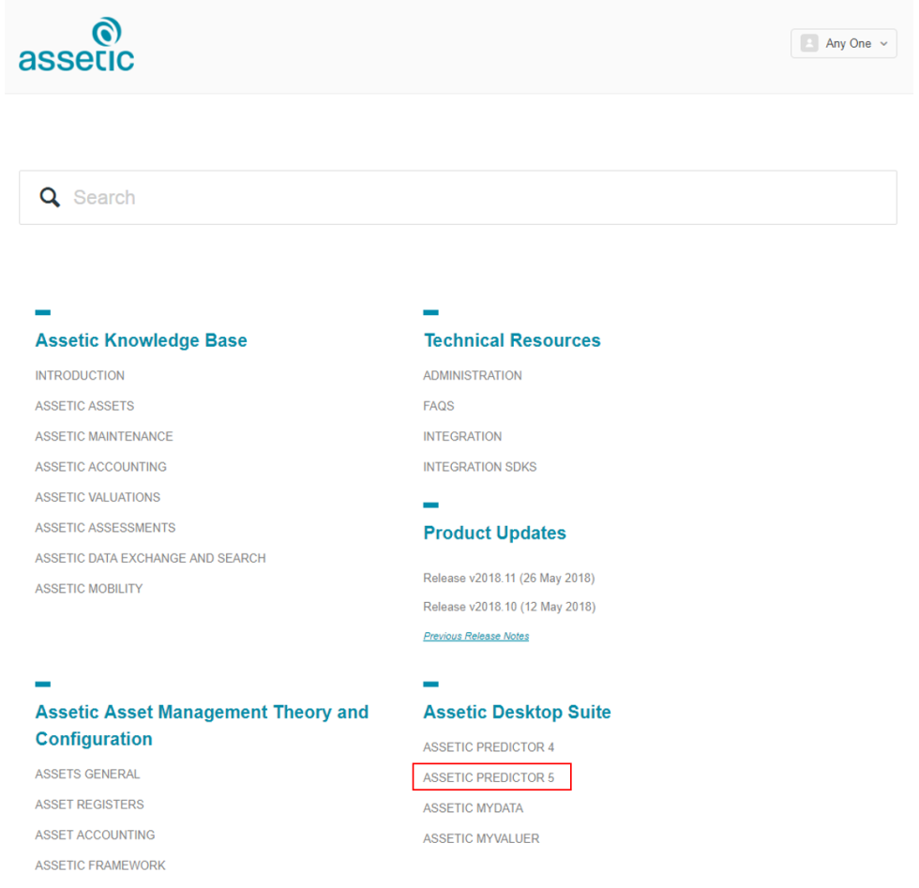Open ASSETIC PREDICTOR 5 link
The image size is (919, 888).
489,777
